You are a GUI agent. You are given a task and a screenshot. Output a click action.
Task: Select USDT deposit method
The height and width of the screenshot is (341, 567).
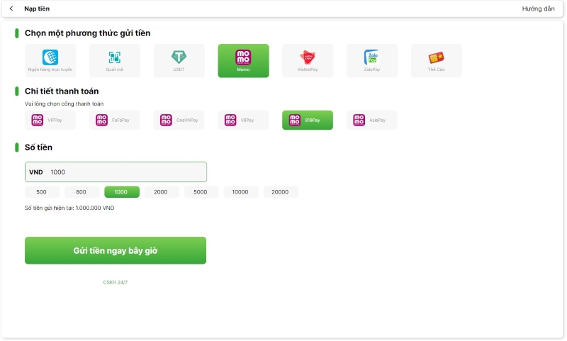tap(179, 61)
